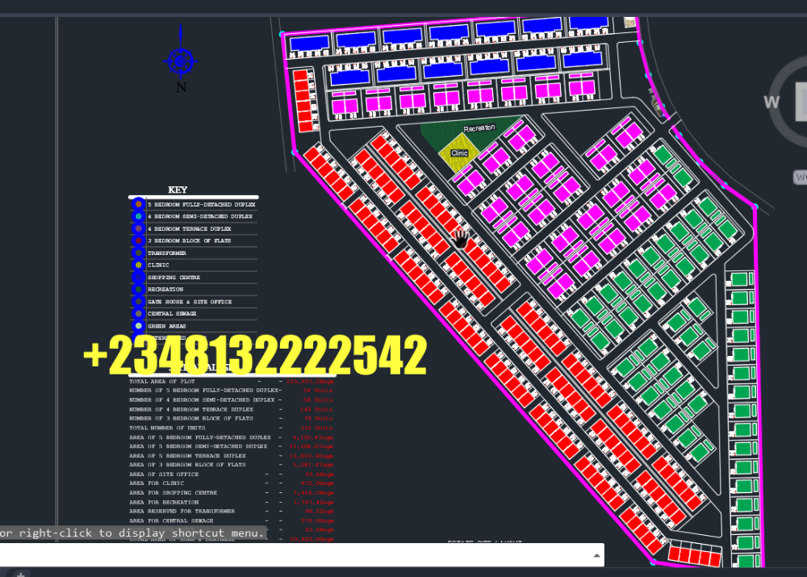807x577 pixels.
Task: Click the Clinic legend circle symbol
Action: click(x=138, y=266)
